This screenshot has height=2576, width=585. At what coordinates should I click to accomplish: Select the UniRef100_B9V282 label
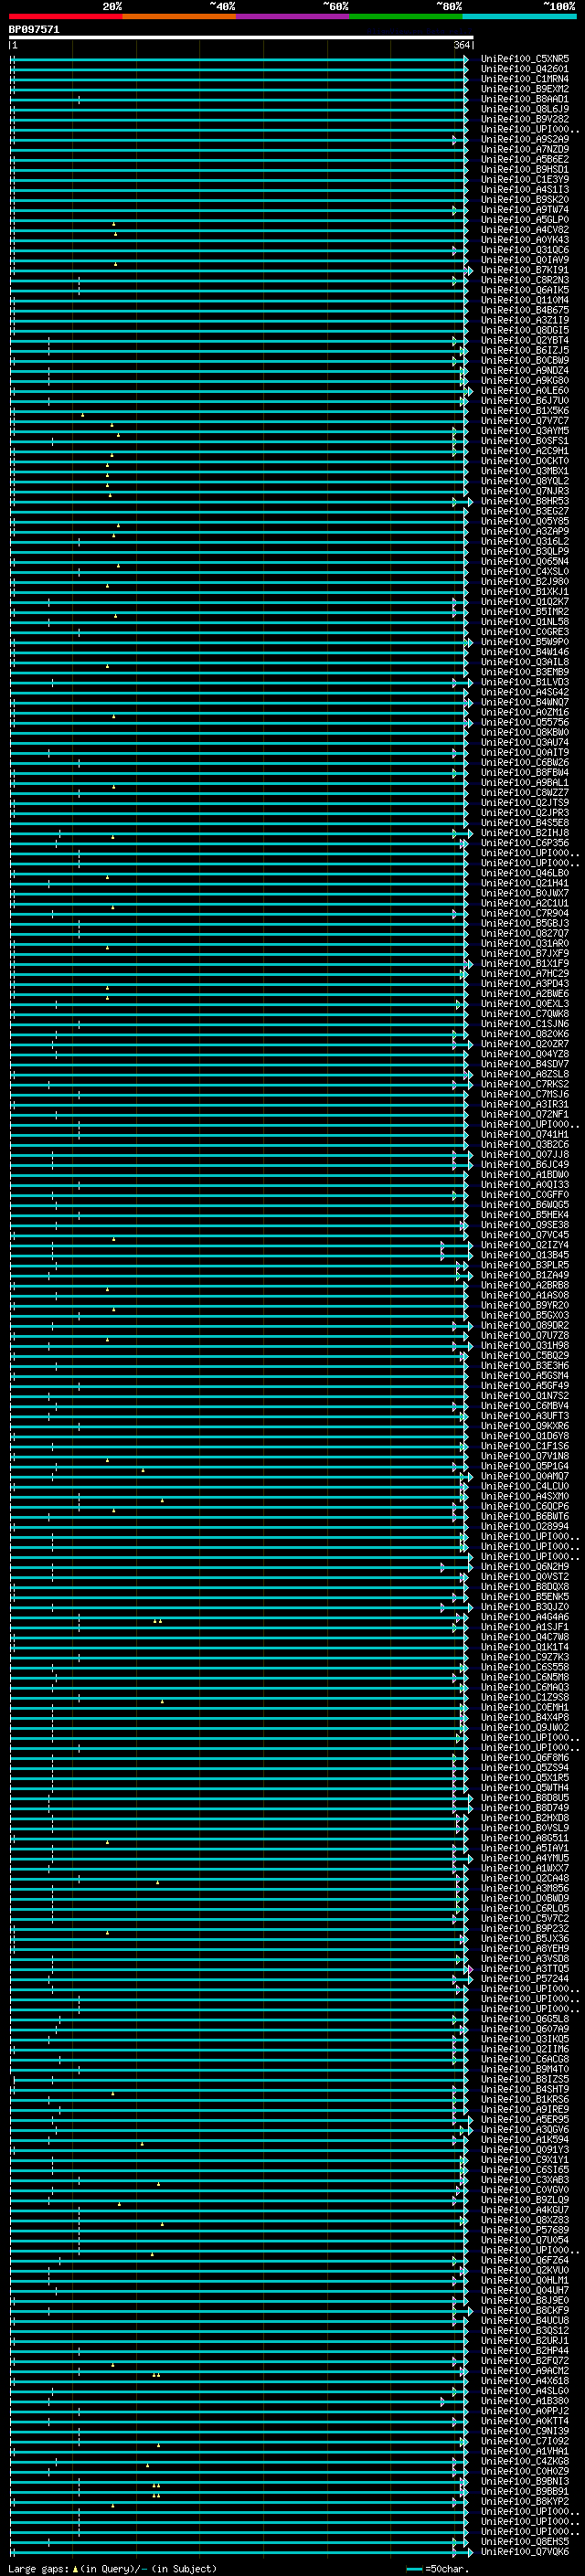click(x=525, y=119)
